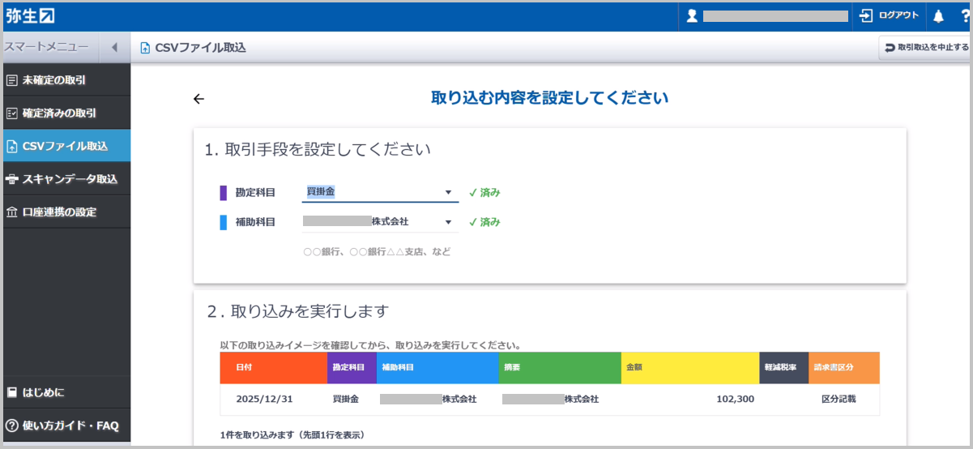Click the purple 勘定科目 column header
The height and width of the screenshot is (449, 973).
point(352,367)
